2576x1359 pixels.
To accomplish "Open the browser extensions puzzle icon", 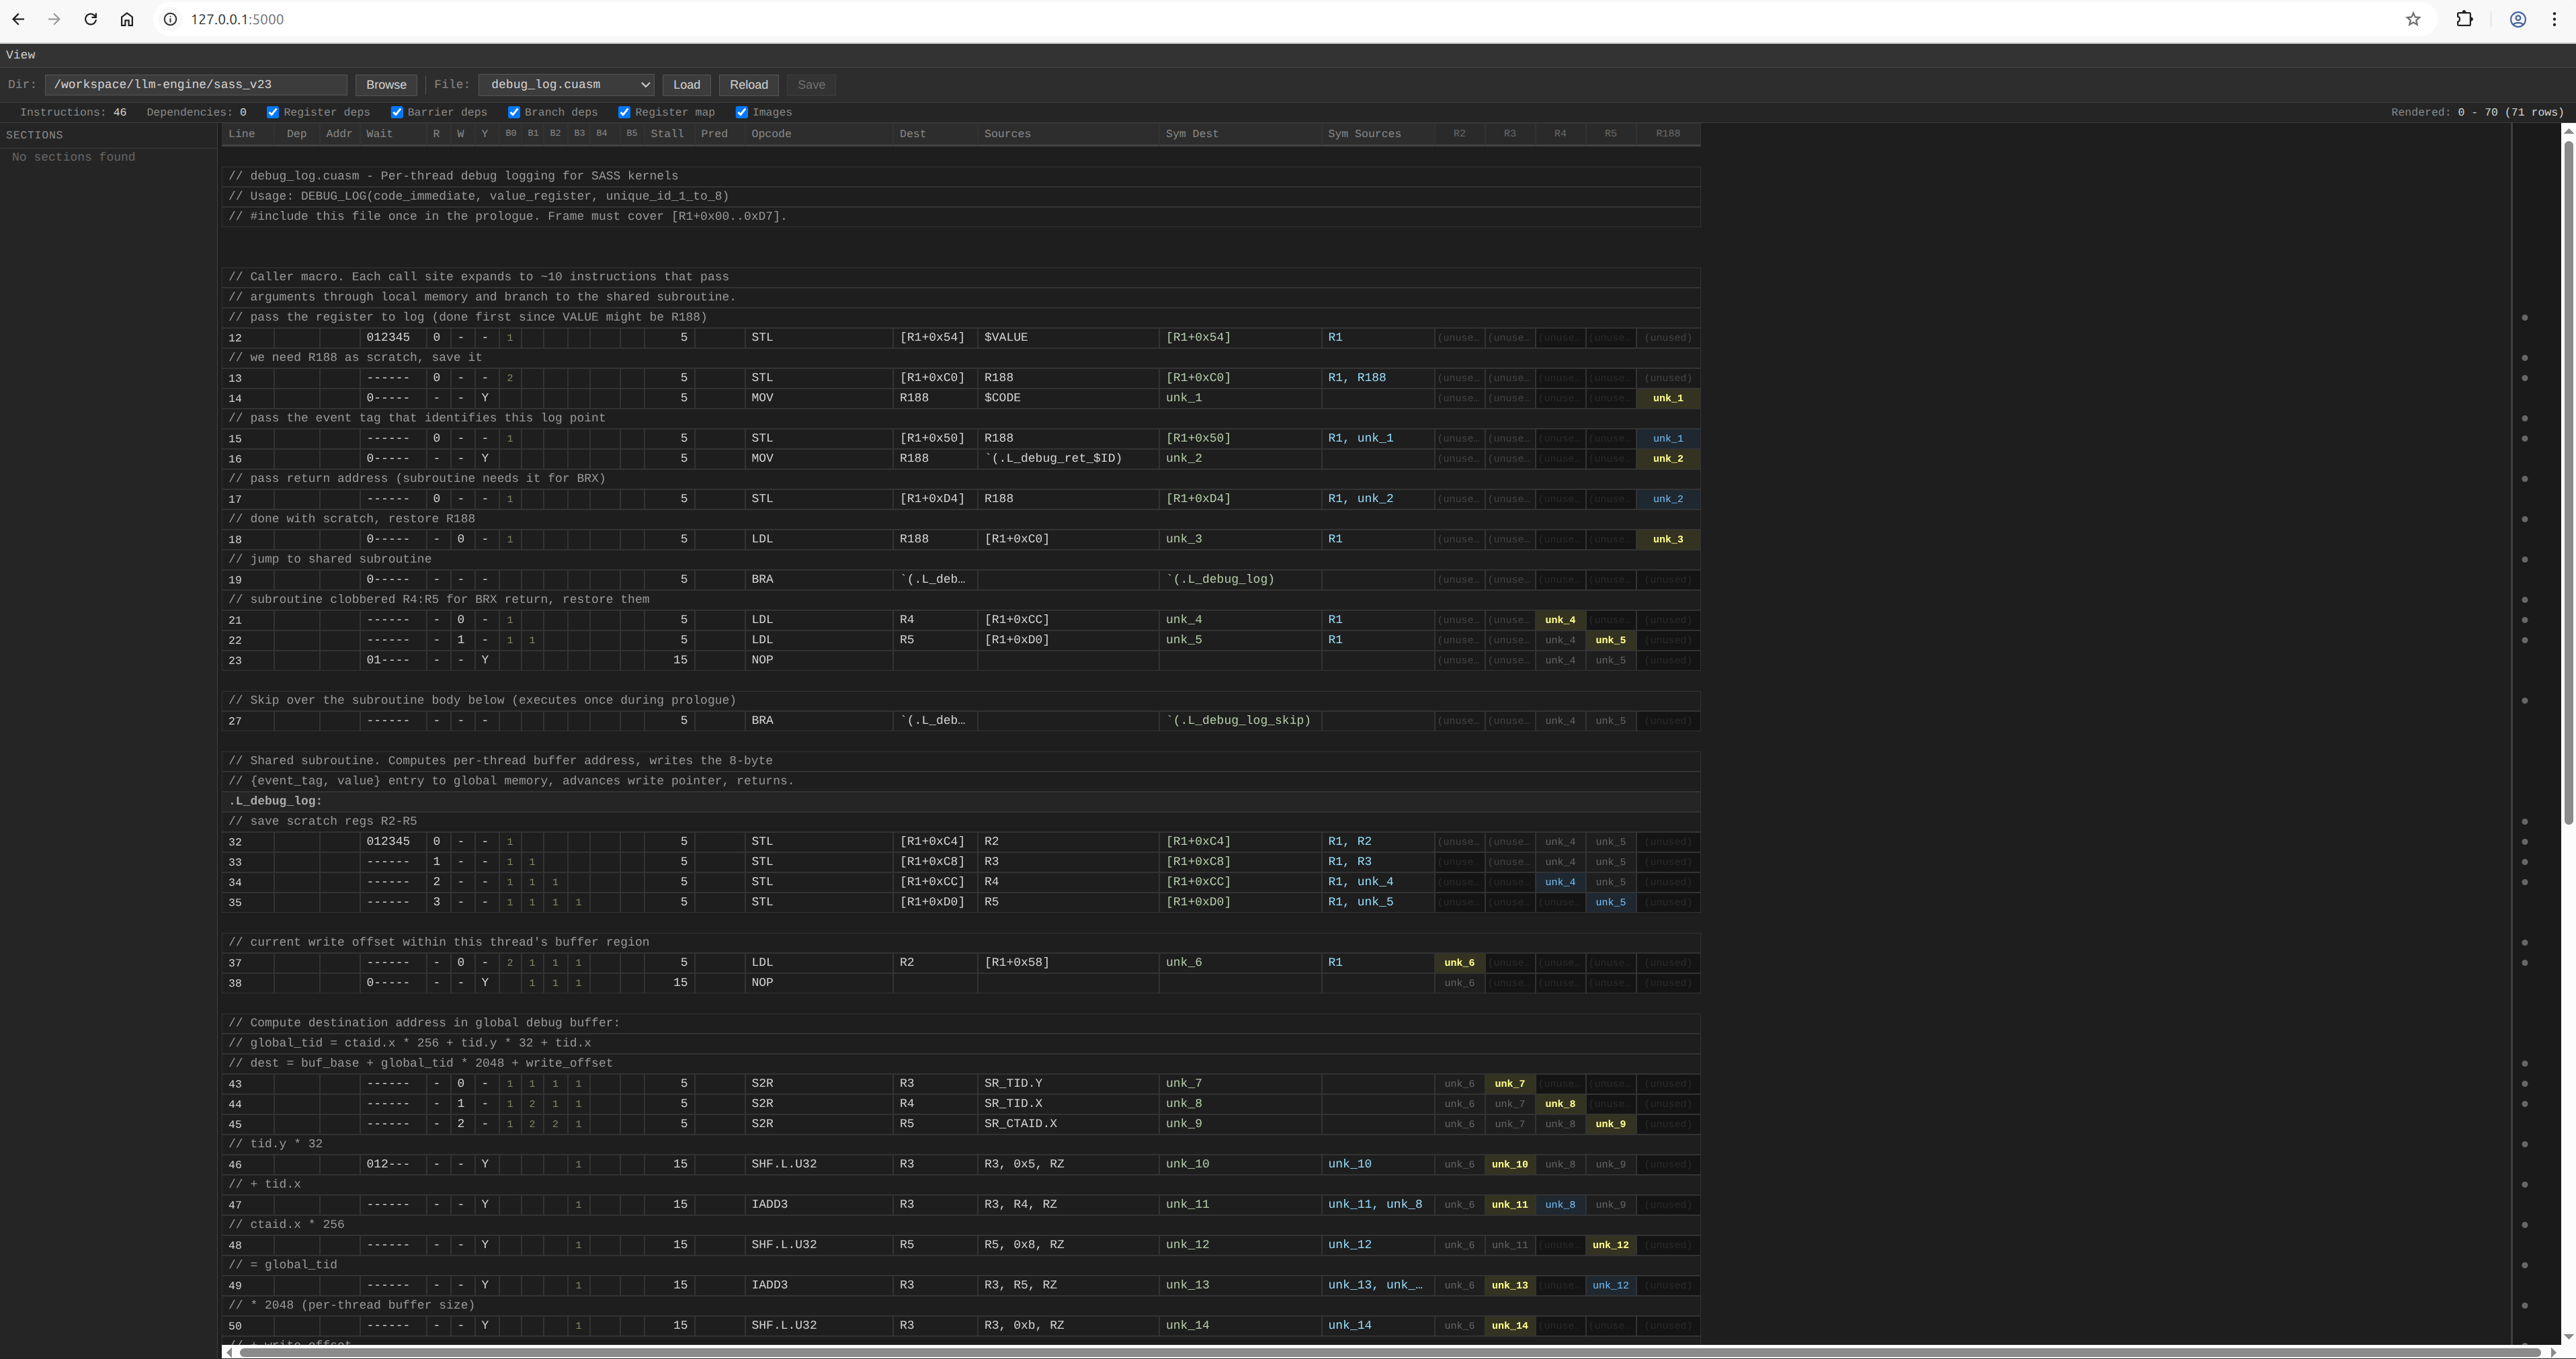I will [x=2464, y=19].
